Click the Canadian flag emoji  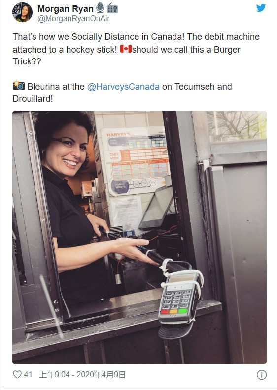[126, 49]
